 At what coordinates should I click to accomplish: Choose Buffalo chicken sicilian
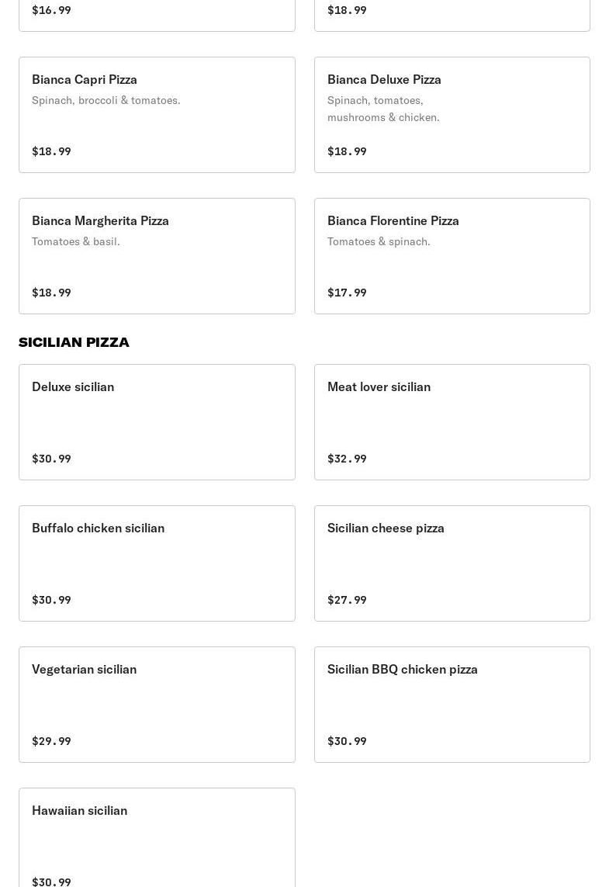coord(157,563)
